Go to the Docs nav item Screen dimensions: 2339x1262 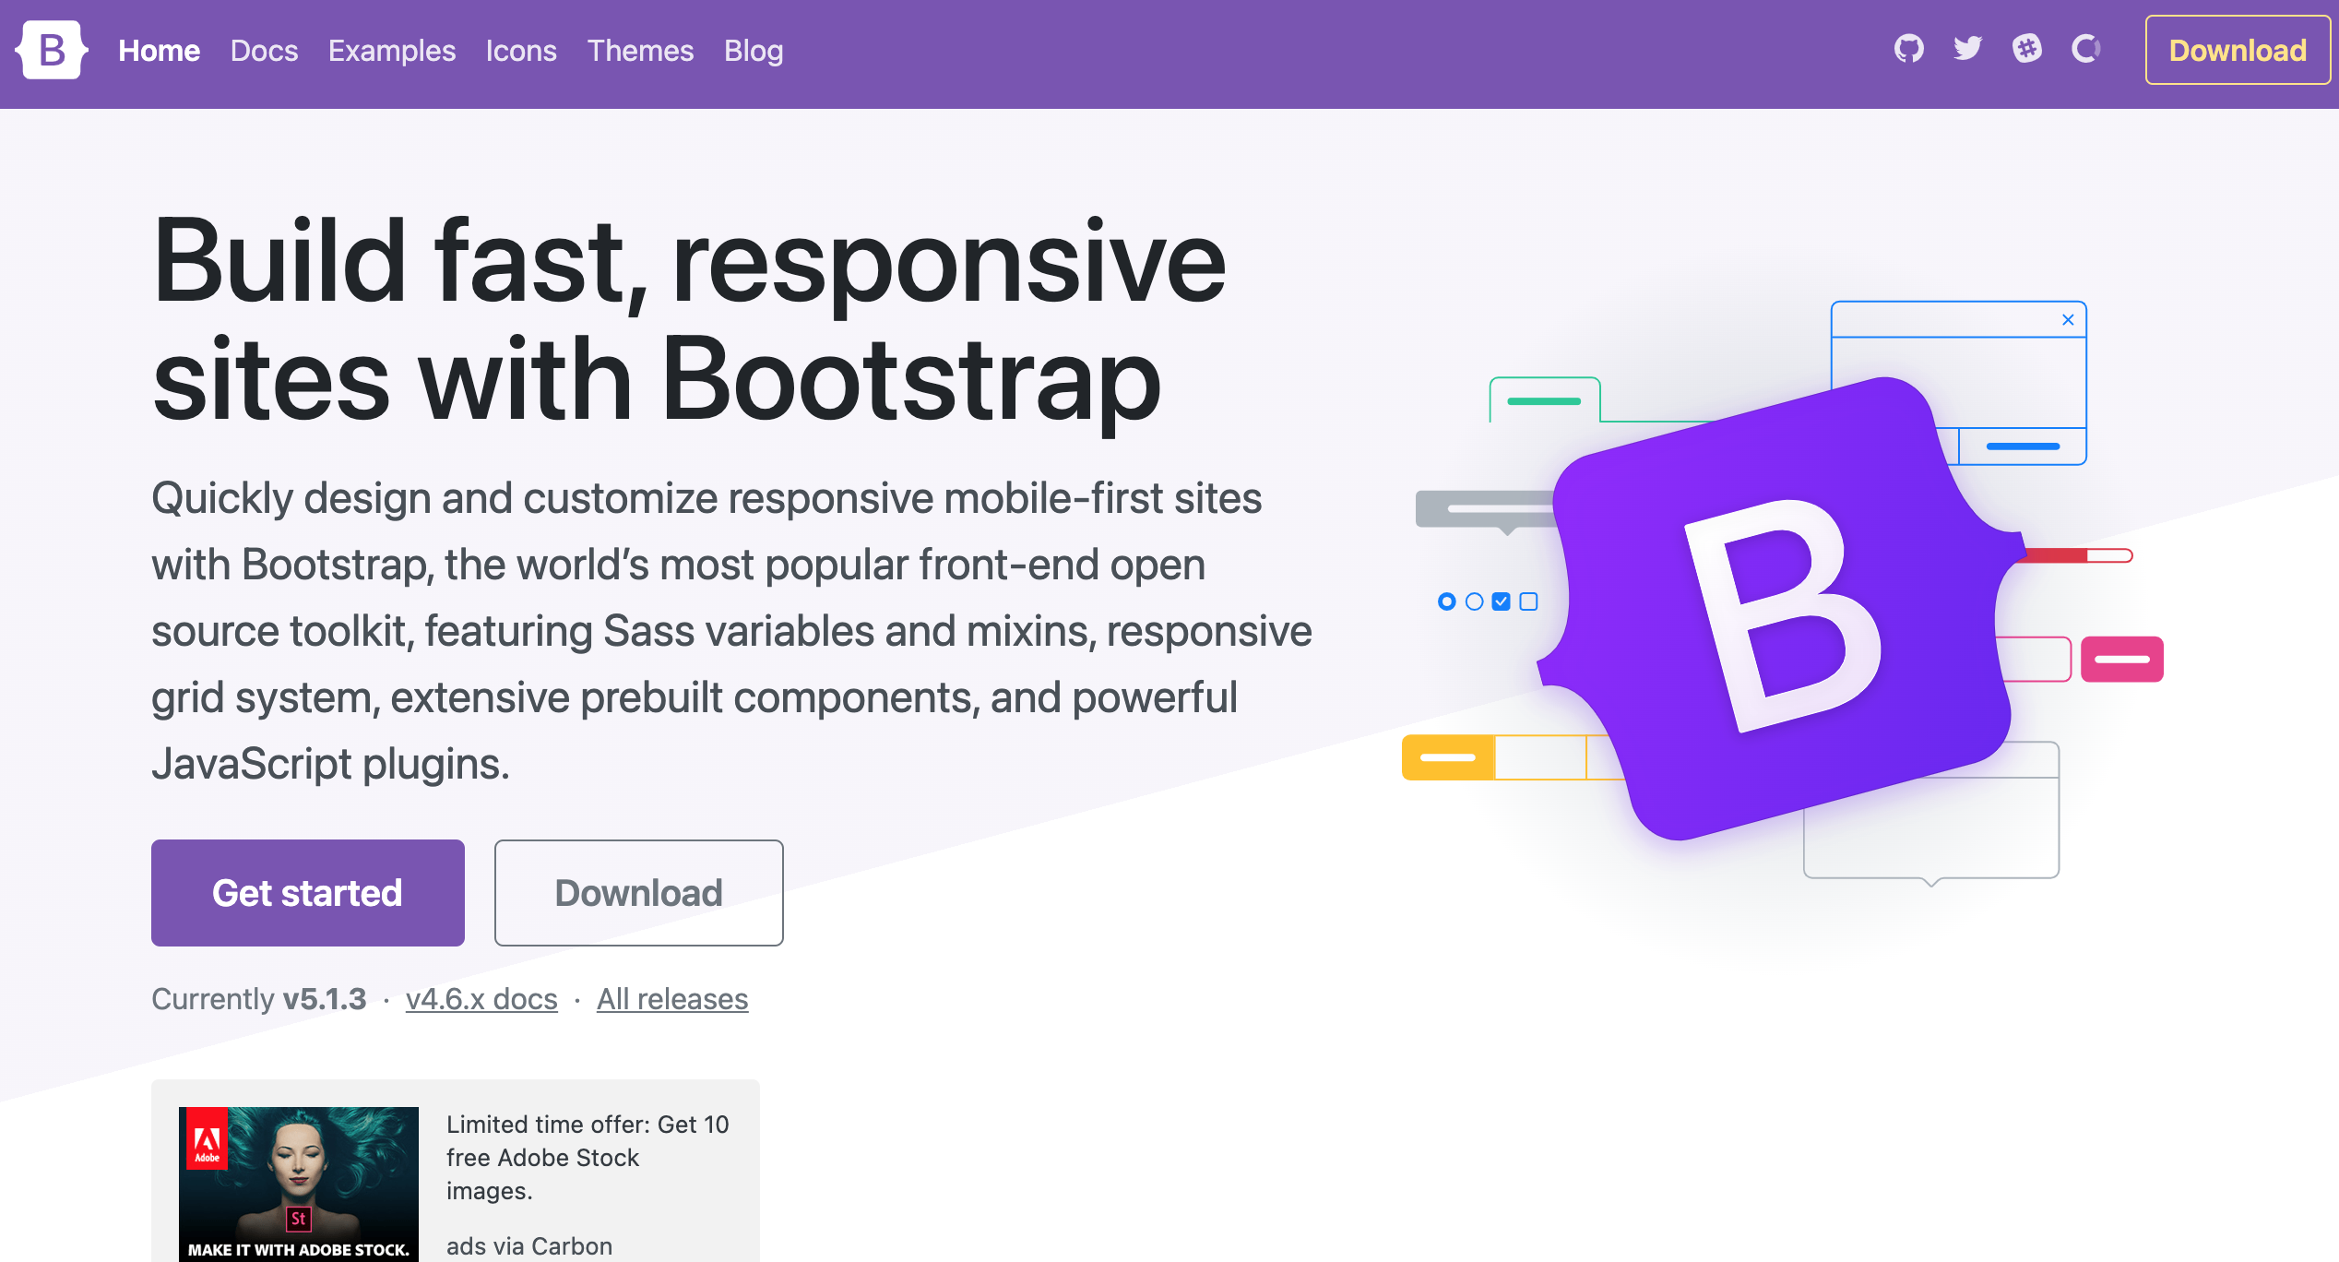point(264,51)
